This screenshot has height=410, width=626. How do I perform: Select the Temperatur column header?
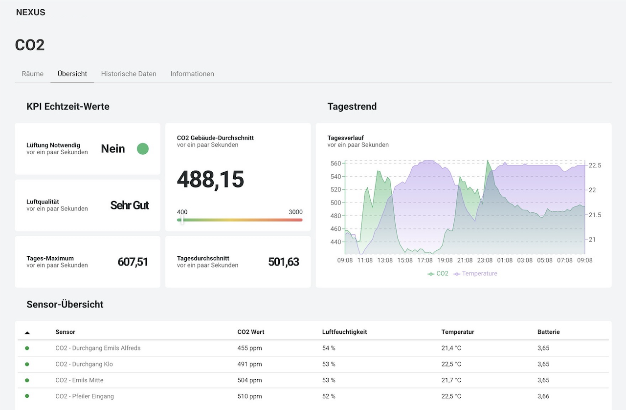(457, 332)
